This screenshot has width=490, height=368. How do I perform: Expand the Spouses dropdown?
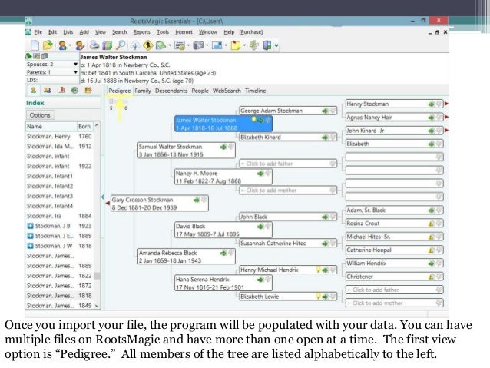click(x=75, y=65)
